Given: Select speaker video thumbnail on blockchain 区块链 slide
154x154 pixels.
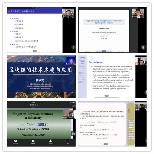Looking at the screenshot, I should (x=71, y=61).
